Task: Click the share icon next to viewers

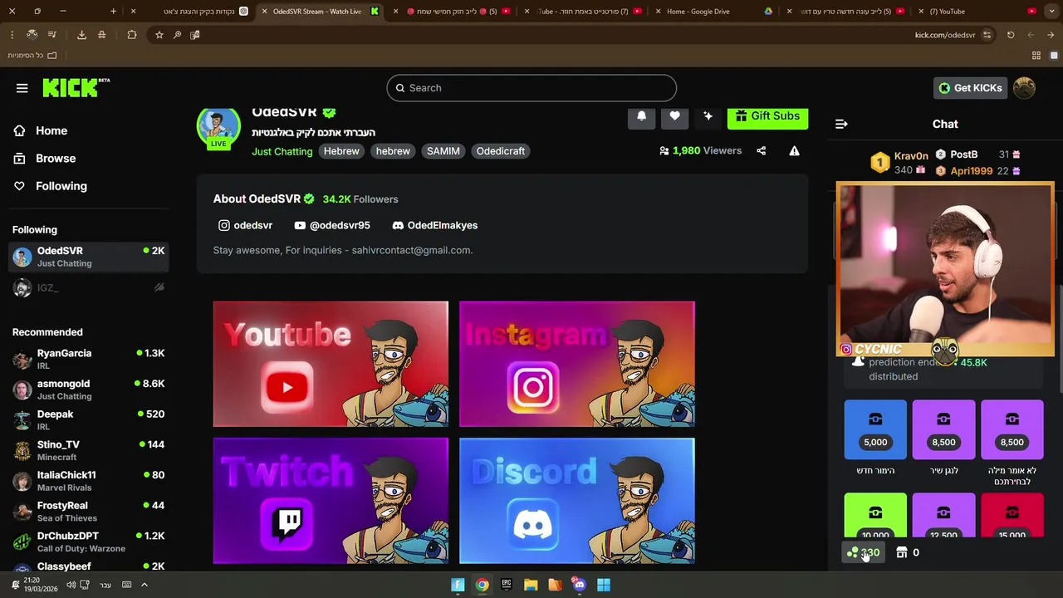Action: coord(762,151)
